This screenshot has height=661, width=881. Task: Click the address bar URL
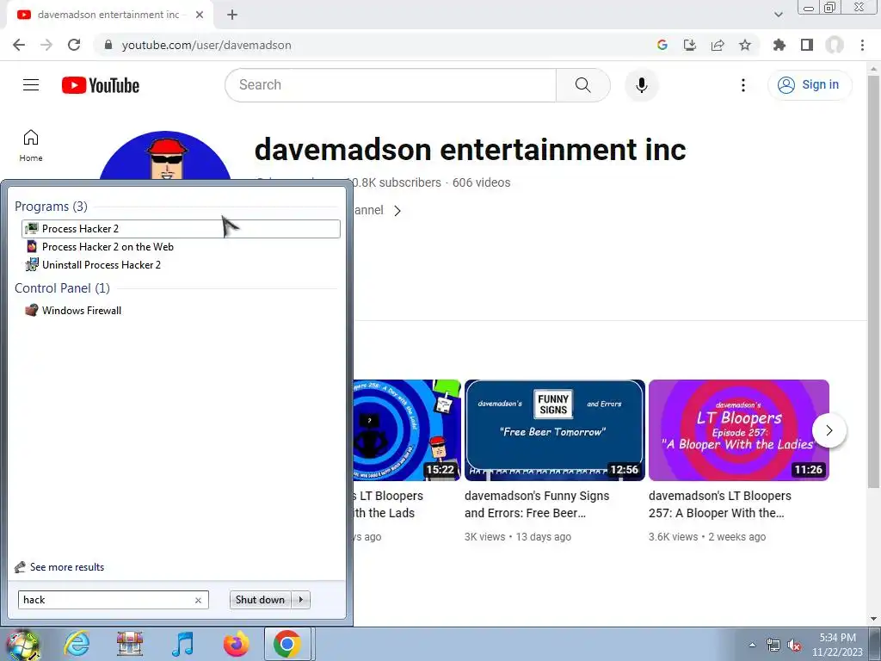click(206, 45)
